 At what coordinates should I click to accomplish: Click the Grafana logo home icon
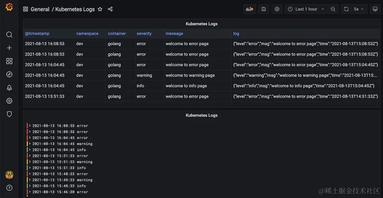click(x=9, y=7)
